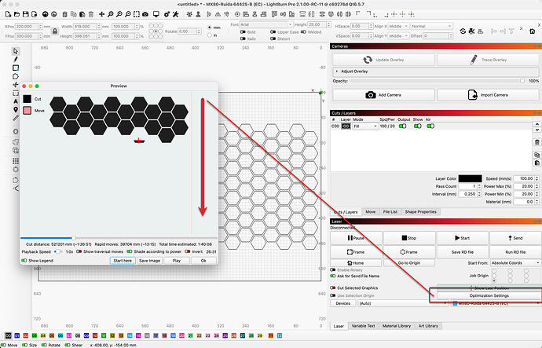The image size is (542, 348).
Task: Select the Measure ruler tool
Action: pyautogui.click(x=15, y=118)
